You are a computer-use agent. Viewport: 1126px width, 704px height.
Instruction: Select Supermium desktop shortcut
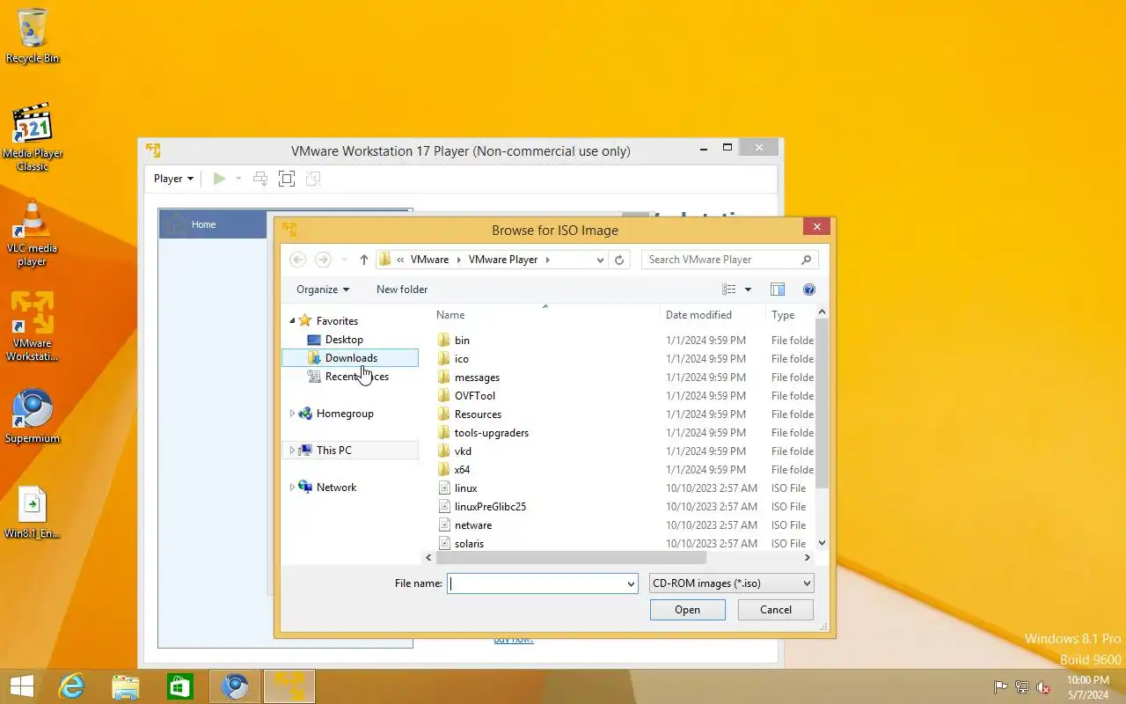(x=33, y=416)
